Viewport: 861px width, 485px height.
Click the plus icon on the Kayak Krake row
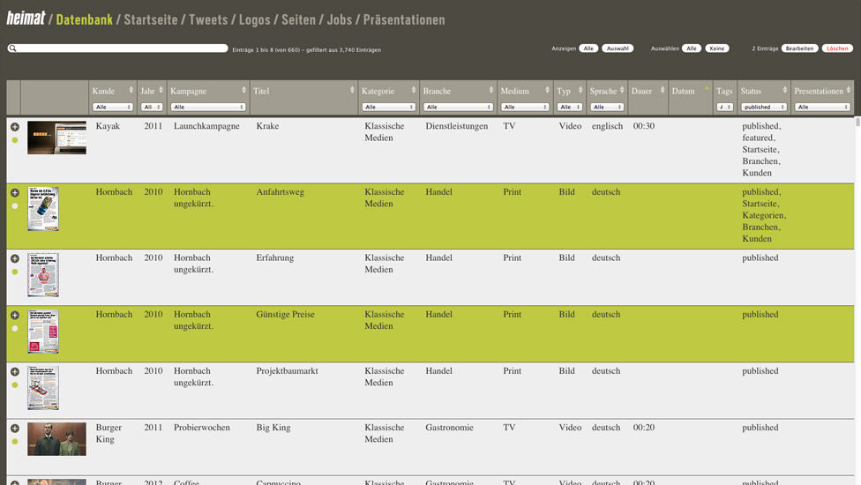pyautogui.click(x=15, y=127)
